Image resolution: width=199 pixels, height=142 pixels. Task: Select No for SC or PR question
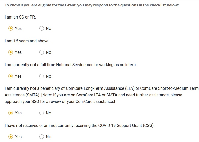(42, 28)
